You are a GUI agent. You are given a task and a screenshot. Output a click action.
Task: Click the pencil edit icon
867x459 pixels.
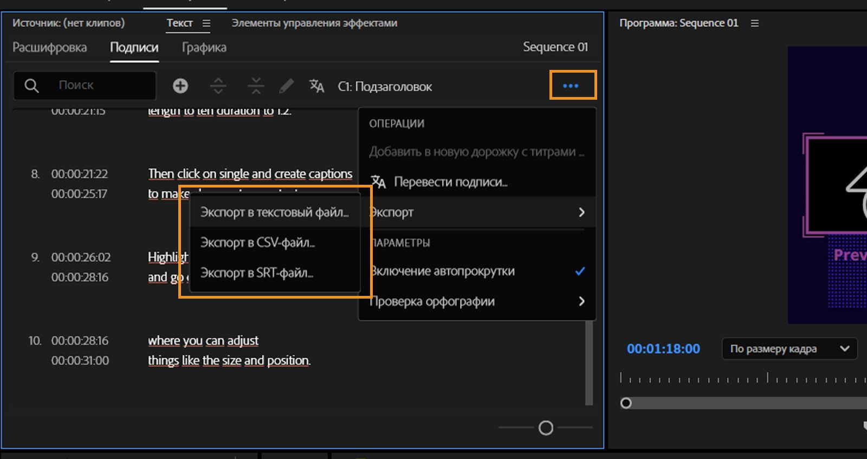click(286, 86)
